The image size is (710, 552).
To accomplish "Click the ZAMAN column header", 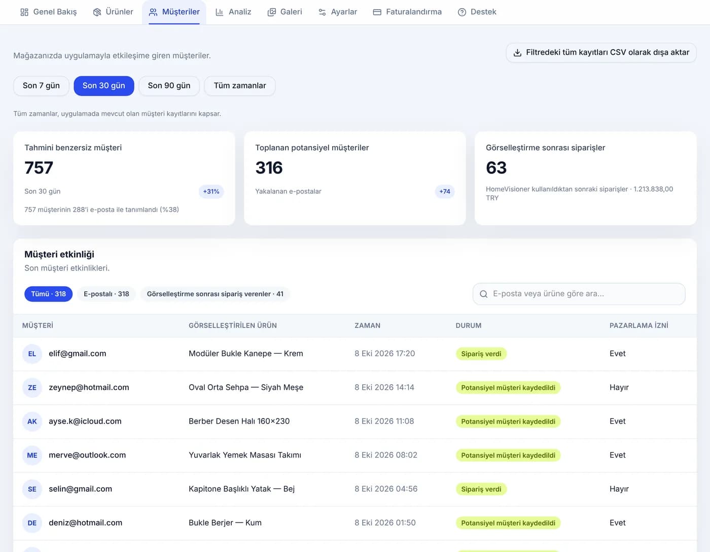I will click(x=368, y=326).
